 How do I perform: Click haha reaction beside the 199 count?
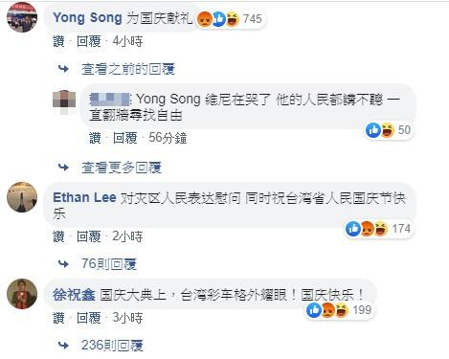pyautogui.click(x=341, y=310)
